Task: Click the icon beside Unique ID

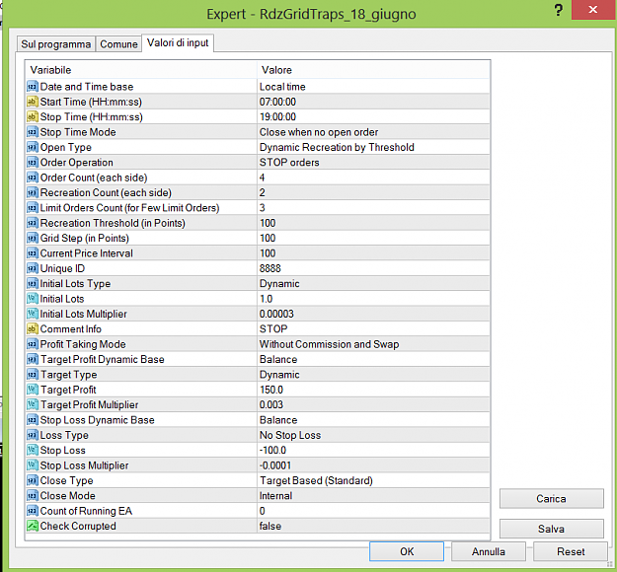Action: 33,268
